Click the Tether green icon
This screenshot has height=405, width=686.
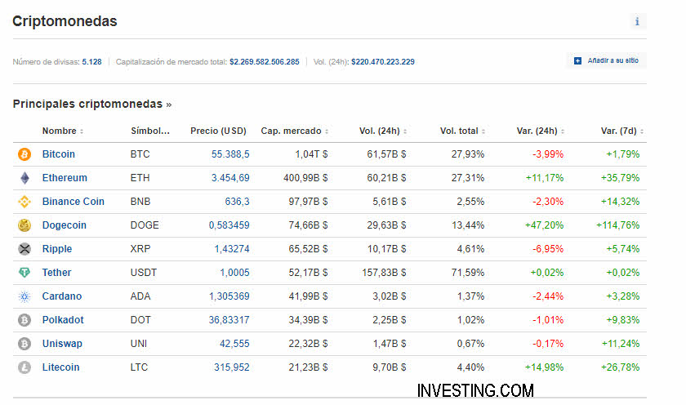click(24, 272)
